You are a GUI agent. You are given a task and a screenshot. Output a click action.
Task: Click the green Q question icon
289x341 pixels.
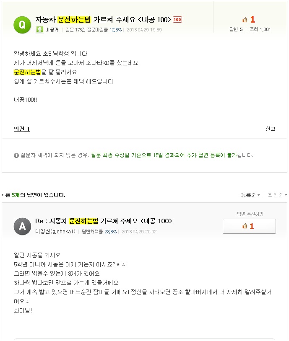pos(22,25)
